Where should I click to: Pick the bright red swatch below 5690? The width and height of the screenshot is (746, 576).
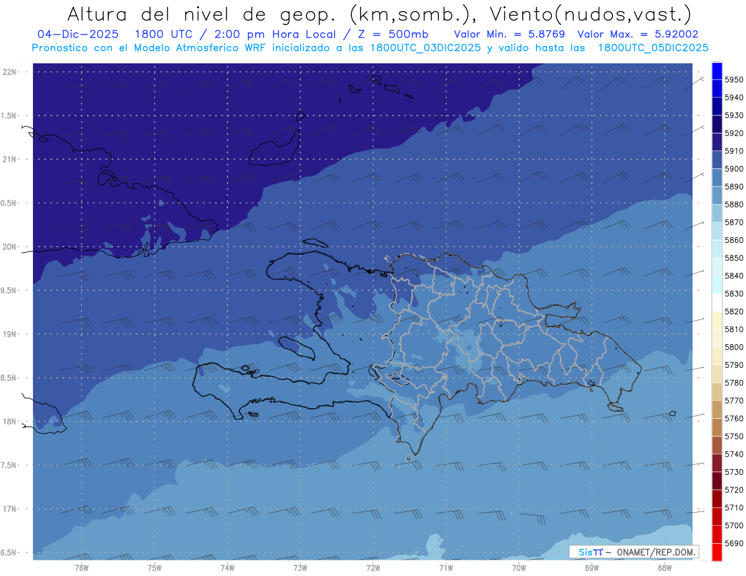click(717, 552)
